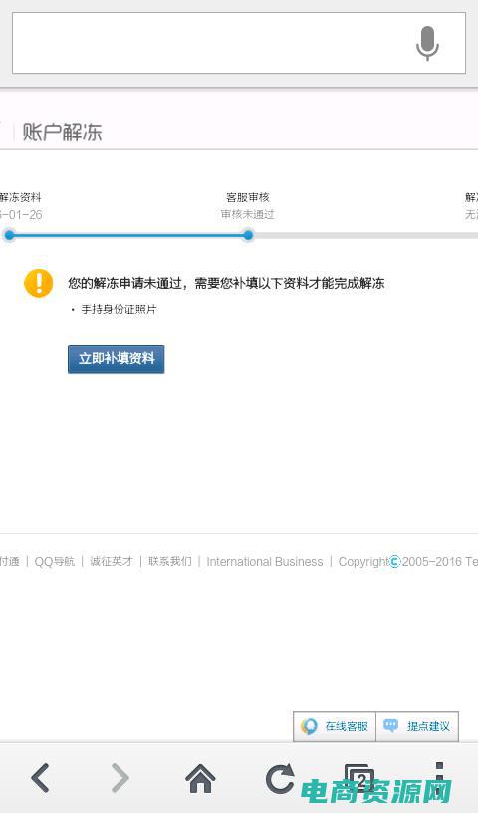478x813 pixels.
Task: Open the browser home page icon
Action: click(x=200, y=778)
